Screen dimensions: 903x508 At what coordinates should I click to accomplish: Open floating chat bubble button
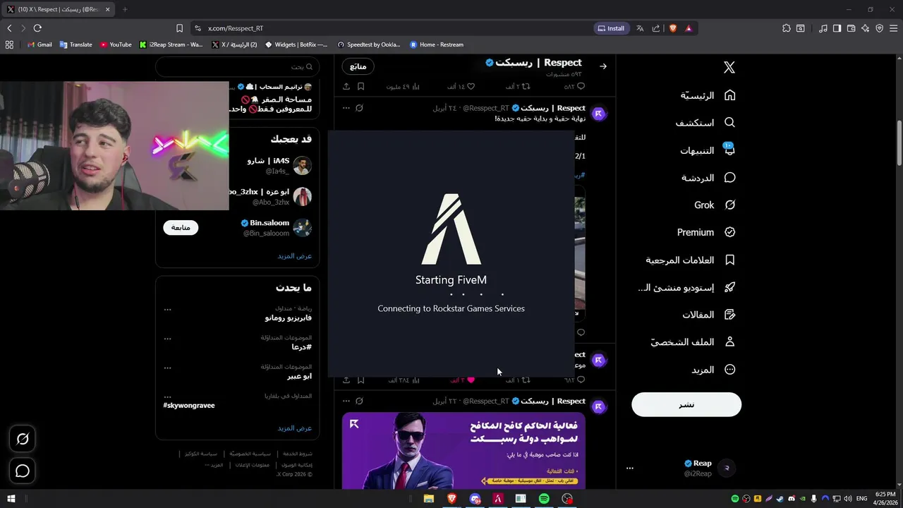click(x=23, y=471)
